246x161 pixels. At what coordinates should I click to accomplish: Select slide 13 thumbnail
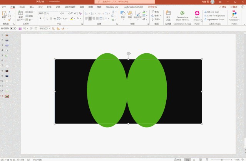point(7,96)
